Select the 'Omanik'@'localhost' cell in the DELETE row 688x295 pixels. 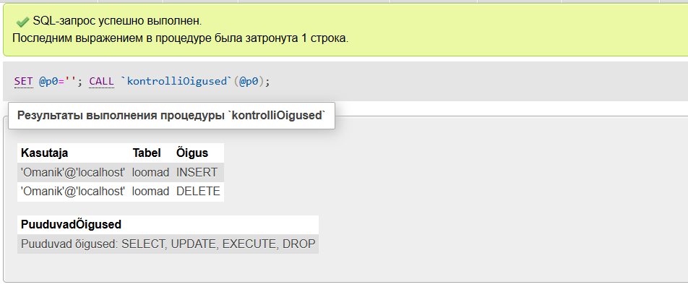(x=73, y=192)
